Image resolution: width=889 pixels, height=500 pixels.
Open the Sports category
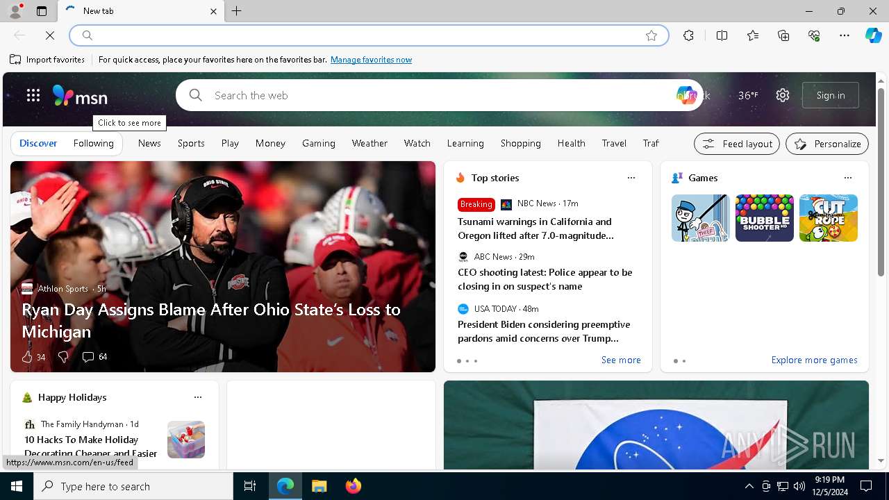[x=191, y=143]
